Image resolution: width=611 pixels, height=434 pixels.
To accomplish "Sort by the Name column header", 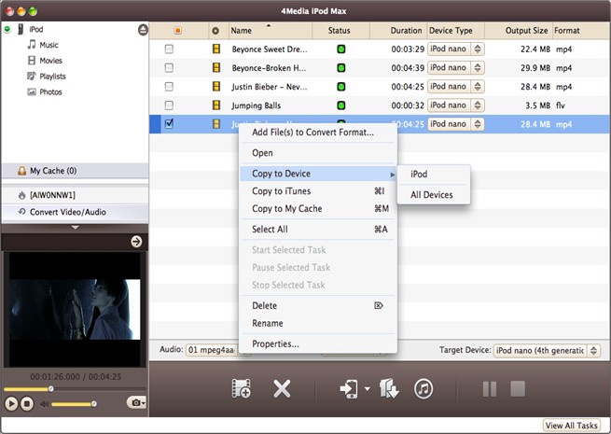I will point(271,31).
